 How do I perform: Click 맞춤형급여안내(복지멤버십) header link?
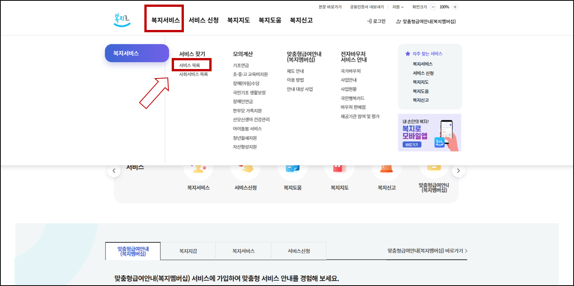tap(425, 22)
